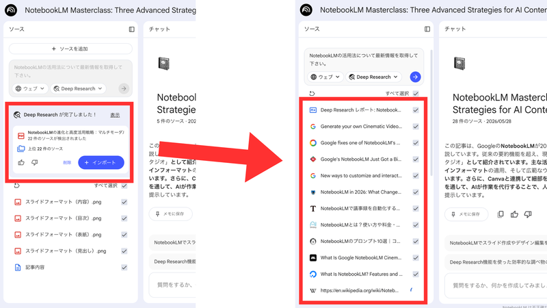Open Google's NotebookLM Just Got a Bi source
The image size is (547, 308).
click(360, 159)
